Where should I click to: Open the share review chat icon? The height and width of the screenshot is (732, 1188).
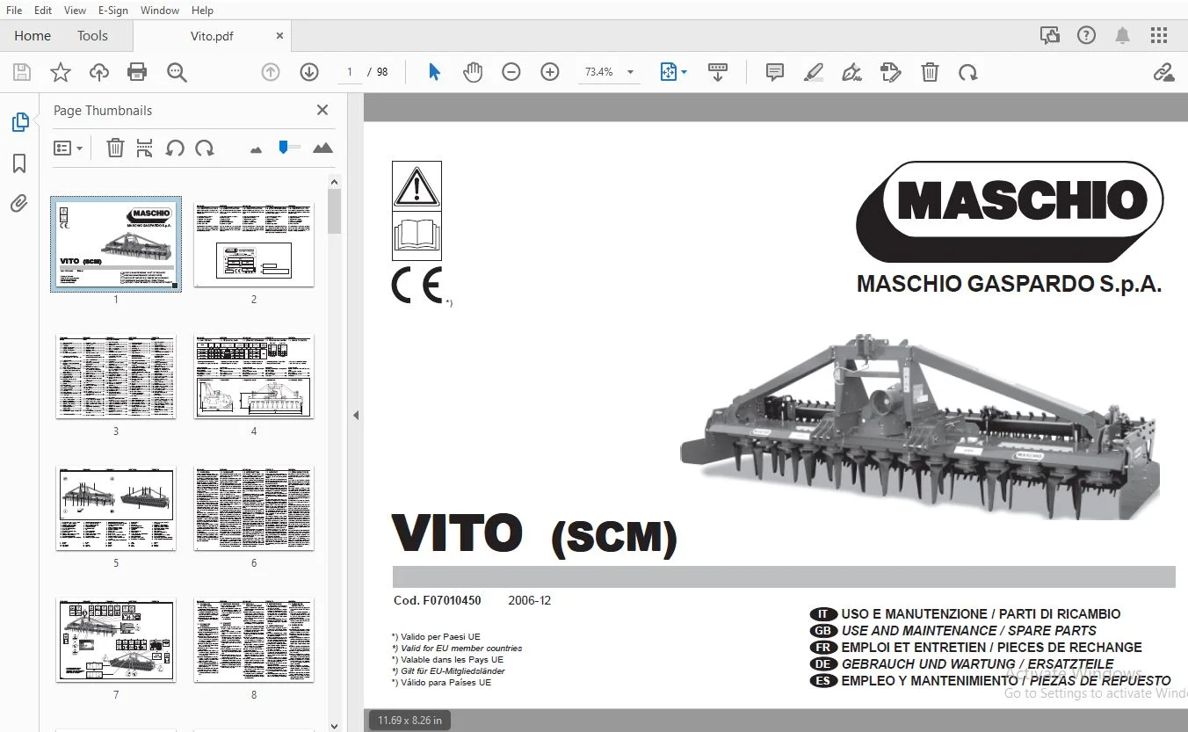(1050, 35)
